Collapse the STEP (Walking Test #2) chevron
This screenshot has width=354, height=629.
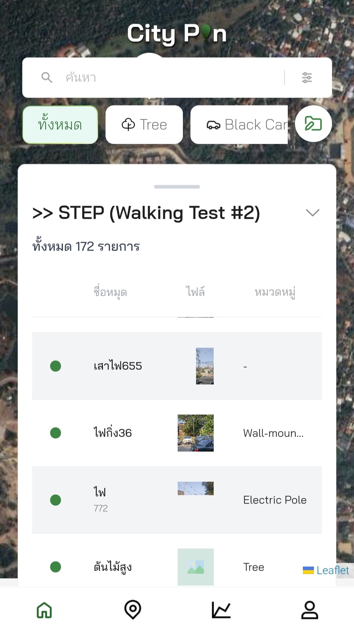[312, 213]
